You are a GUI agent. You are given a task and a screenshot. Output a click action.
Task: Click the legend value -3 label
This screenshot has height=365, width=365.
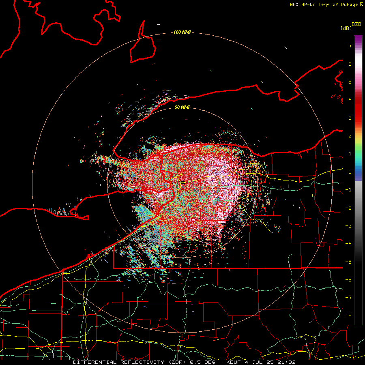pos(348,226)
